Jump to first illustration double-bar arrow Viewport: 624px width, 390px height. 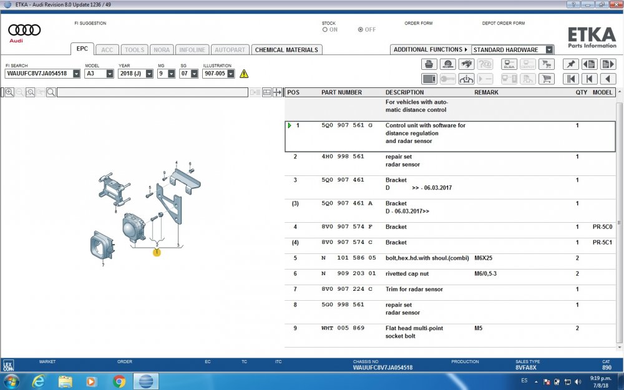[x=571, y=79]
